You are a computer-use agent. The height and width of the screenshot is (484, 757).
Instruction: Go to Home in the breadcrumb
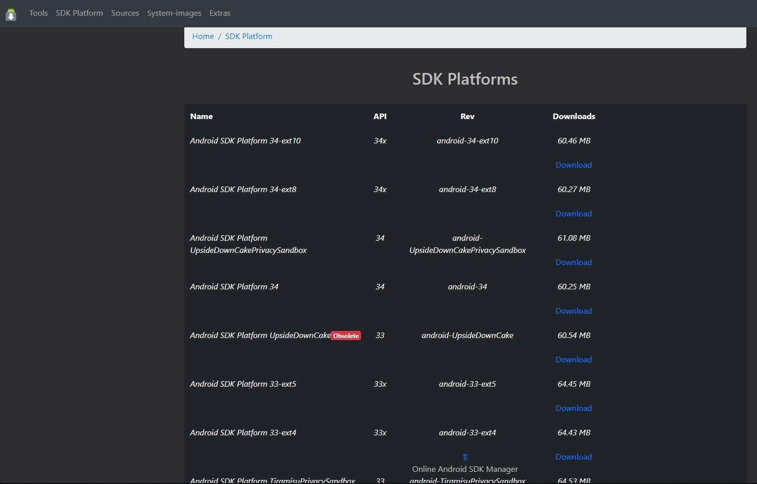click(x=203, y=36)
